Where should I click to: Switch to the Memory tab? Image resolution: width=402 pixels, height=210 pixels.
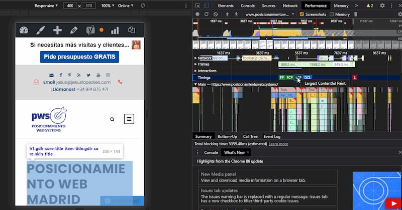pos(341,6)
